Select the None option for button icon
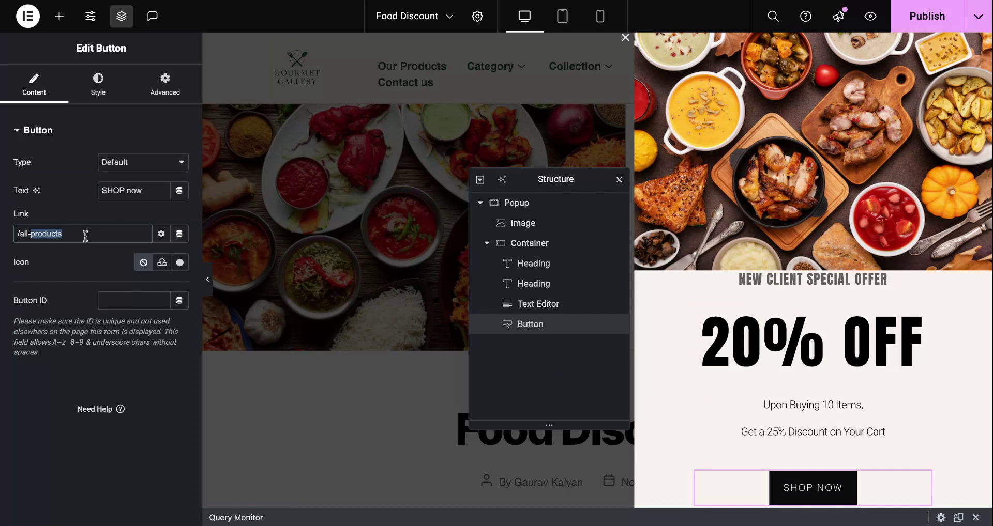This screenshot has height=526, width=993. click(x=143, y=262)
